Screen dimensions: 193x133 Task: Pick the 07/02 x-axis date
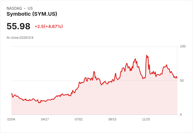point(79,119)
